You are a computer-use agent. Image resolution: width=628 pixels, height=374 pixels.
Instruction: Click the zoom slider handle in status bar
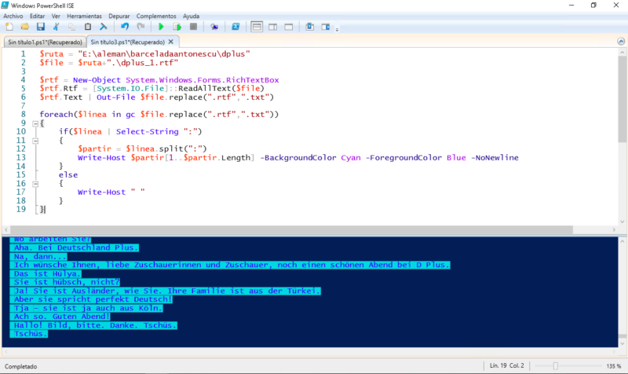click(556, 366)
